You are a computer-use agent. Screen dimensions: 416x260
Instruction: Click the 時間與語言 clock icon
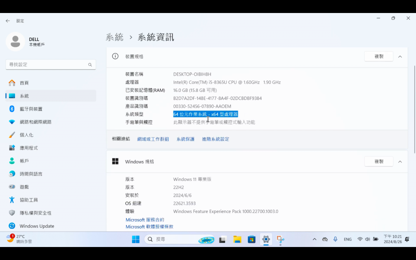pyautogui.click(x=12, y=174)
